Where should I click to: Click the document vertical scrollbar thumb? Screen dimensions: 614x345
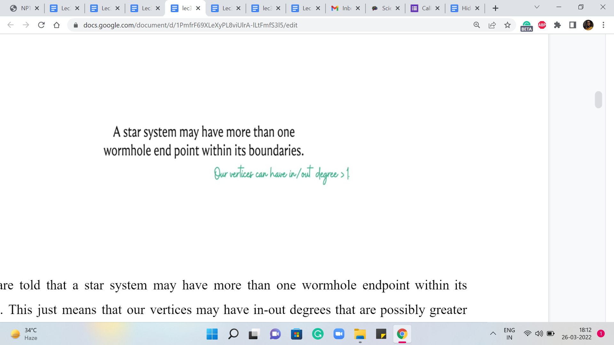[x=598, y=100]
